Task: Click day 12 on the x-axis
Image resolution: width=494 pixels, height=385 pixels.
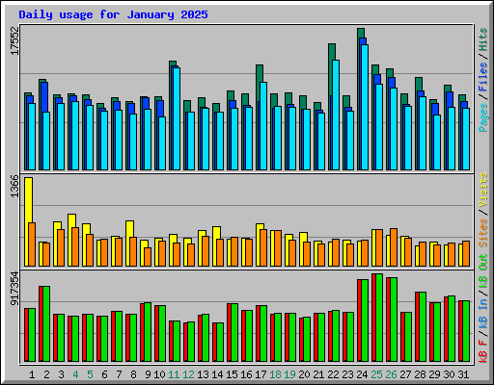Action: [x=188, y=374]
